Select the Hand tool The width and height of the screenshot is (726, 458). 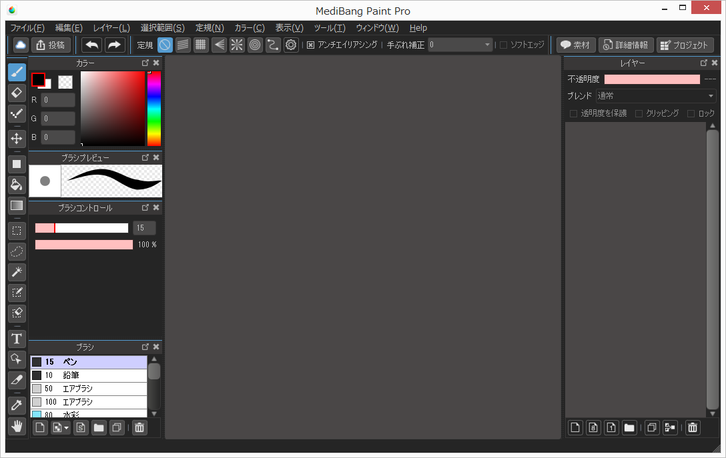[17, 426]
